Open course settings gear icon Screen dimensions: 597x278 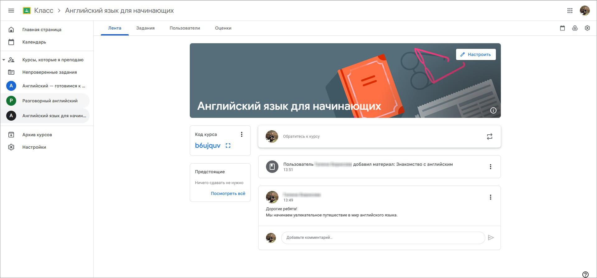pyautogui.click(x=587, y=28)
